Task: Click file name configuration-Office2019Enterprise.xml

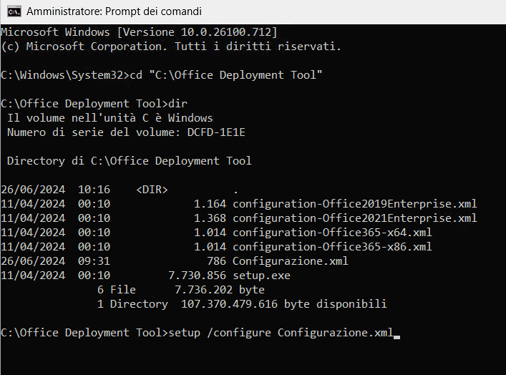Action: [x=355, y=204]
